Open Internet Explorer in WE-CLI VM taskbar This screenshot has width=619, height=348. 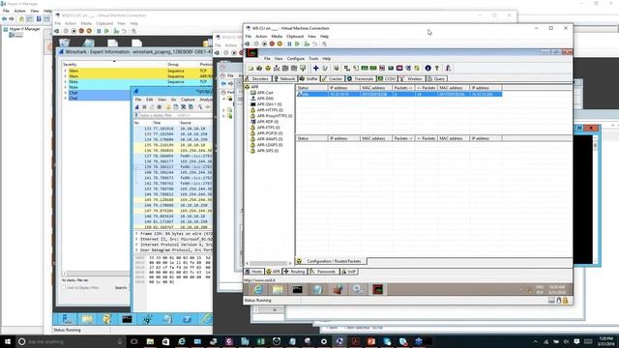tap(258, 290)
